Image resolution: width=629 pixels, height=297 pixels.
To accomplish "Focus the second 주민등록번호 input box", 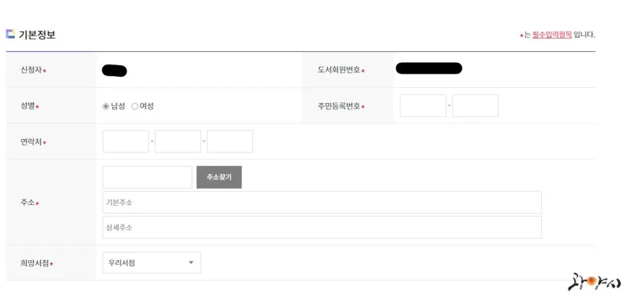I will point(476,106).
